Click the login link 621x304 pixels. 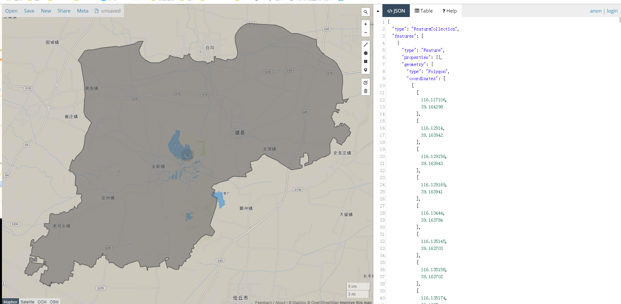pyautogui.click(x=612, y=11)
